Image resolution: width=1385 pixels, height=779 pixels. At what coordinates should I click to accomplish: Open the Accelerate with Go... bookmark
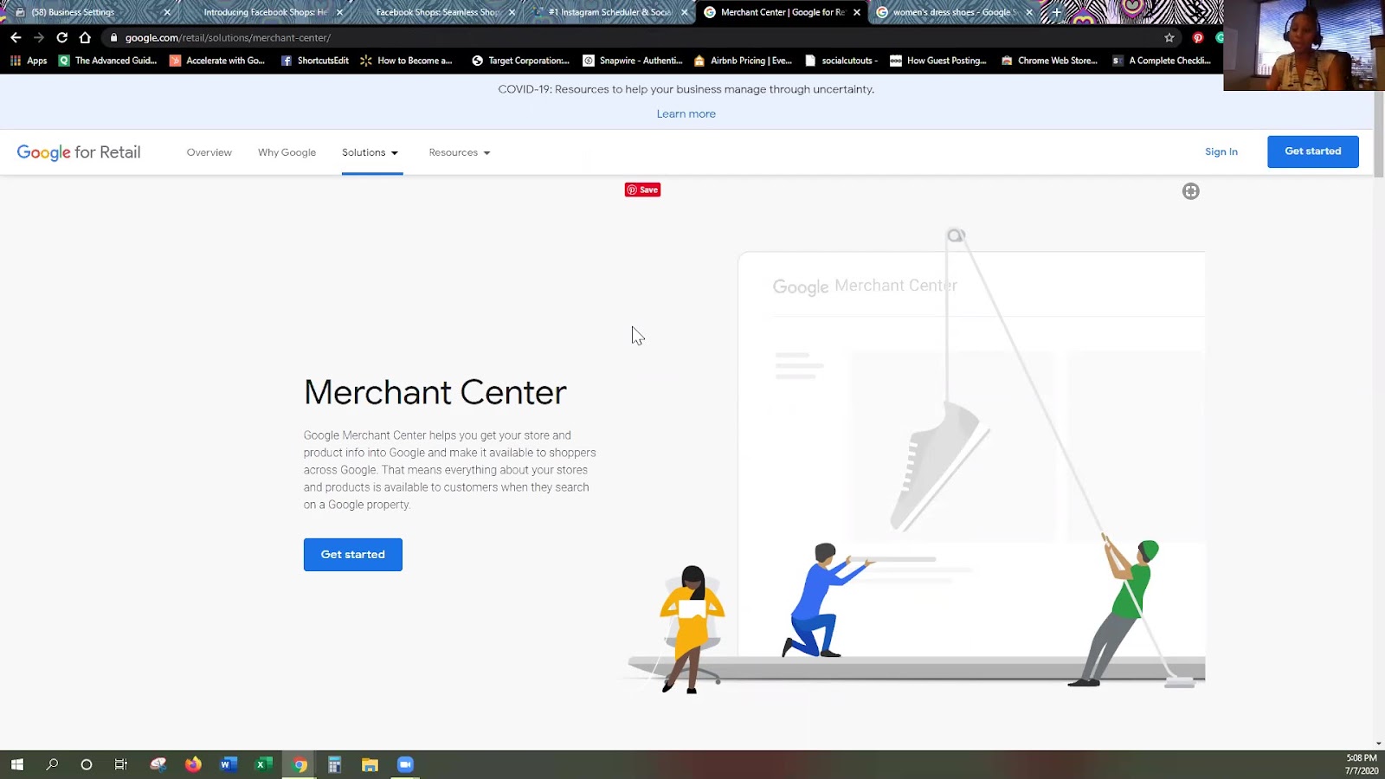(218, 61)
